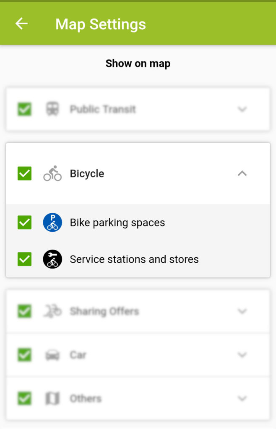This screenshot has width=276, height=429.
Task: Click the Public Transit train icon
Action: tap(52, 109)
